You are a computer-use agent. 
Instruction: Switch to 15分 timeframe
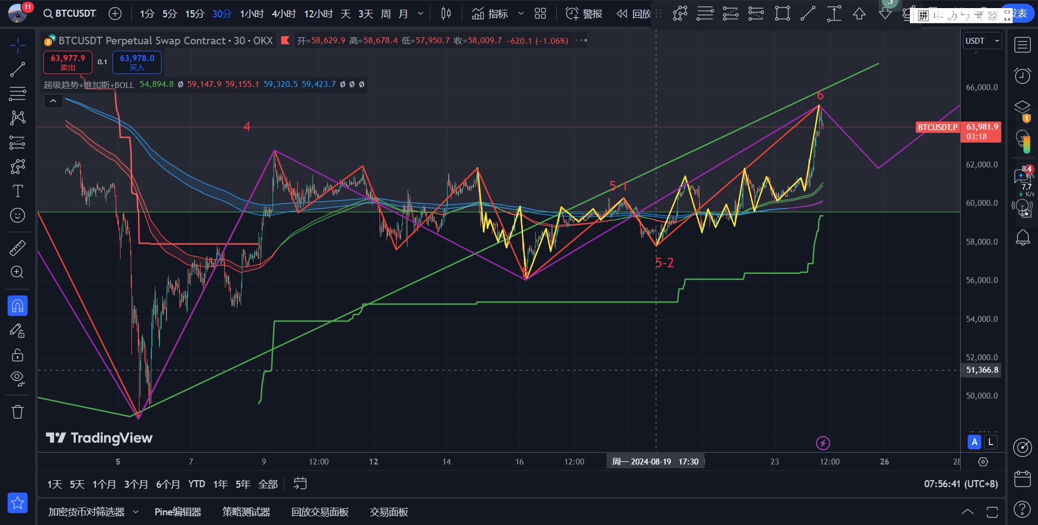coord(195,14)
